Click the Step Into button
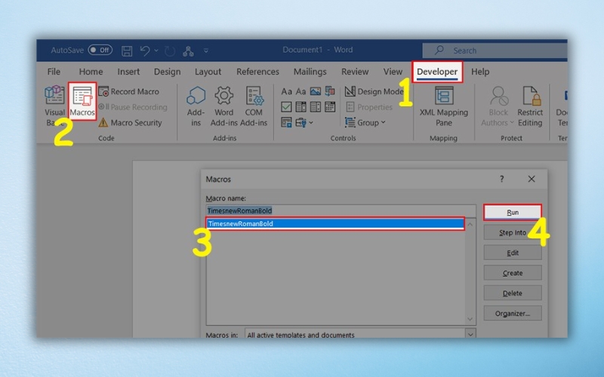 (513, 232)
